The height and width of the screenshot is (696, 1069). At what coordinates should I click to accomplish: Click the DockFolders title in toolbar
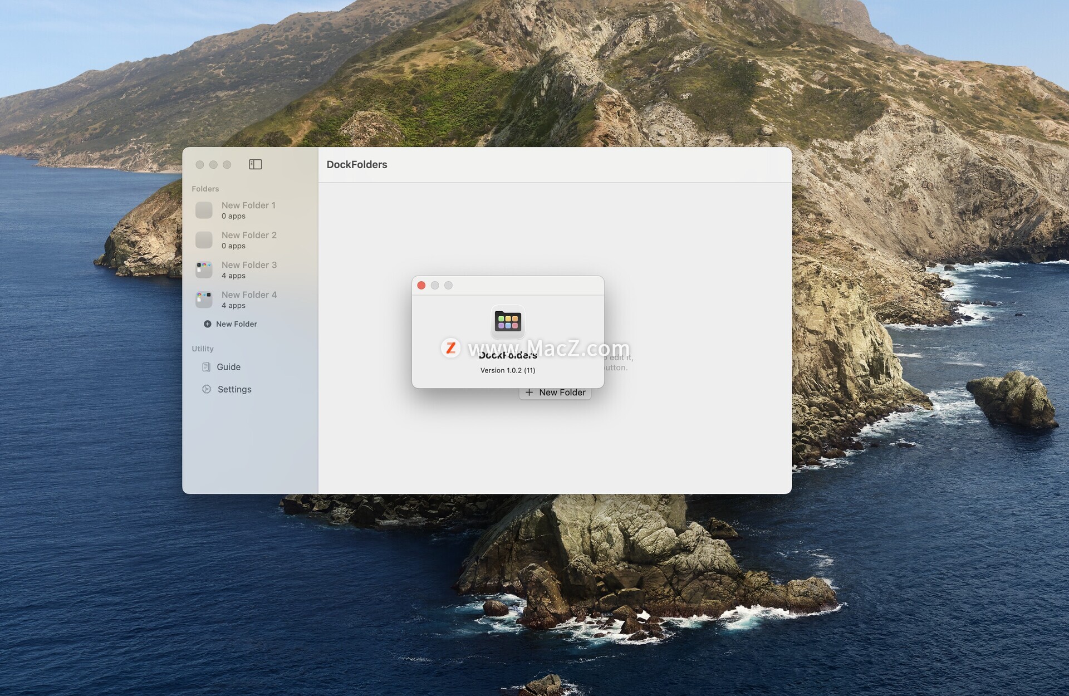(x=357, y=165)
